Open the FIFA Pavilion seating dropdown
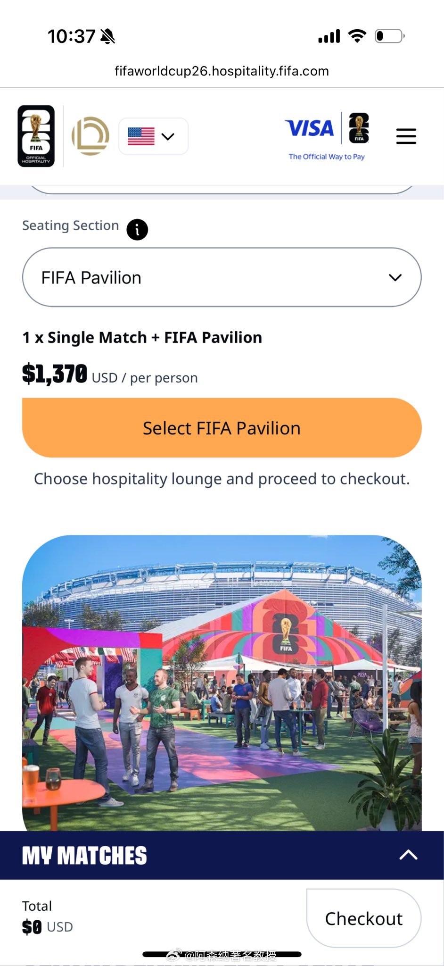Viewport: 444px width, 966px height. pyautogui.click(x=222, y=277)
